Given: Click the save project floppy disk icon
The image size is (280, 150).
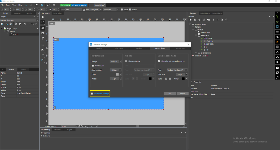Looking at the screenshot, I should tap(42, 5).
